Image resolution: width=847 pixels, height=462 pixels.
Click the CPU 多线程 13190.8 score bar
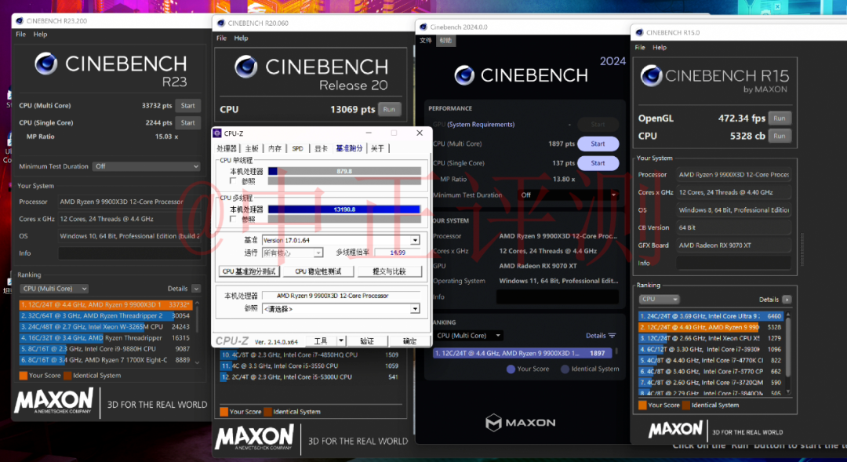coord(344,209)
